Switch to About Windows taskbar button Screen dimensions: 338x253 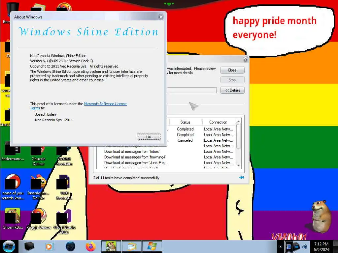coord(152,246)
